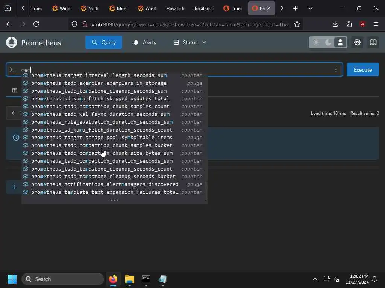
Task: Pick prometheus_sd_kuma_fetch_skipped_updates_total suggestion
Action: (x=114, y=99)
